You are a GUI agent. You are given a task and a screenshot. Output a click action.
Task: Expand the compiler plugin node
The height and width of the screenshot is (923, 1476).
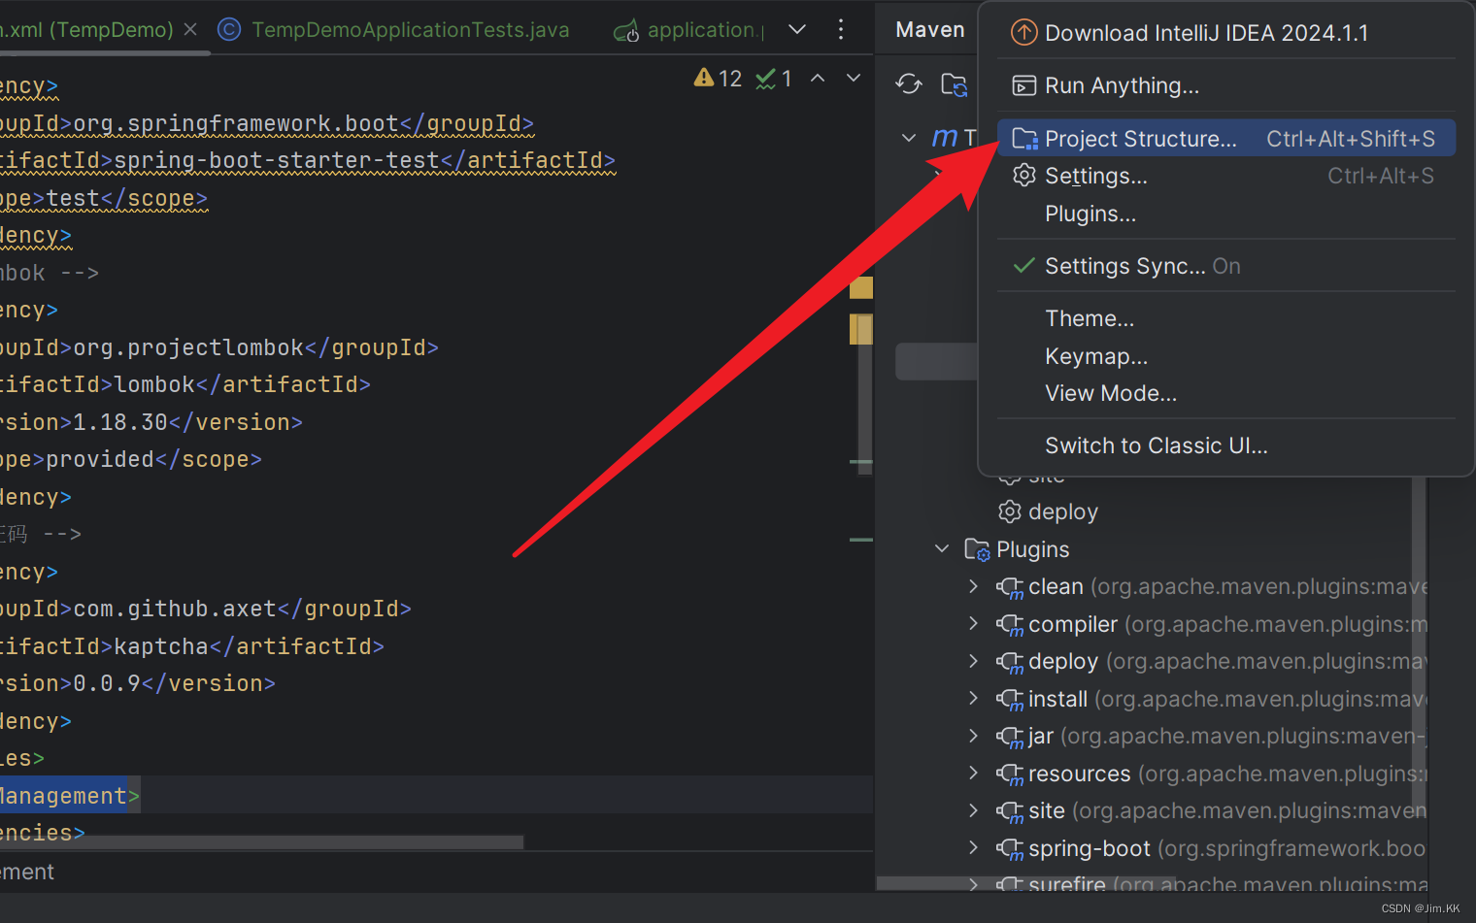coord(973,623)
